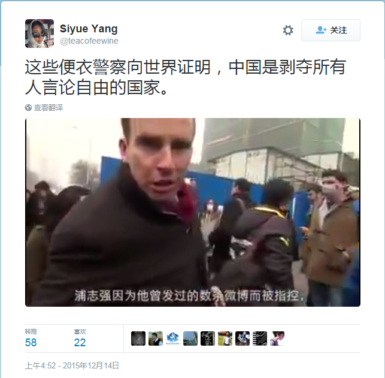Open the first liker avatar
This screenshot has width=385, height=378.
pos(138,338)
